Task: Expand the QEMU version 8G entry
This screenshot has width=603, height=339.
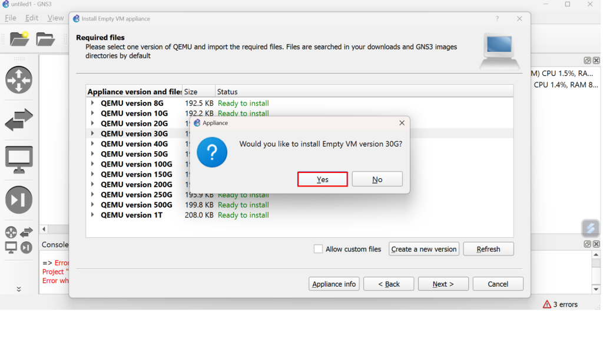Action: point(93,103)
